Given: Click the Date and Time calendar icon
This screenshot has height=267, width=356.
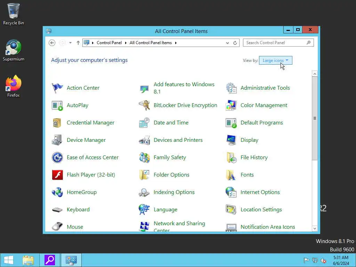Looking at the screenshot, I should tap(144, 123).
